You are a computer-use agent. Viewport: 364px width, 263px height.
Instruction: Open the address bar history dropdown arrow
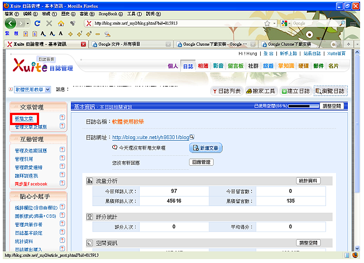tap(274, 23)
